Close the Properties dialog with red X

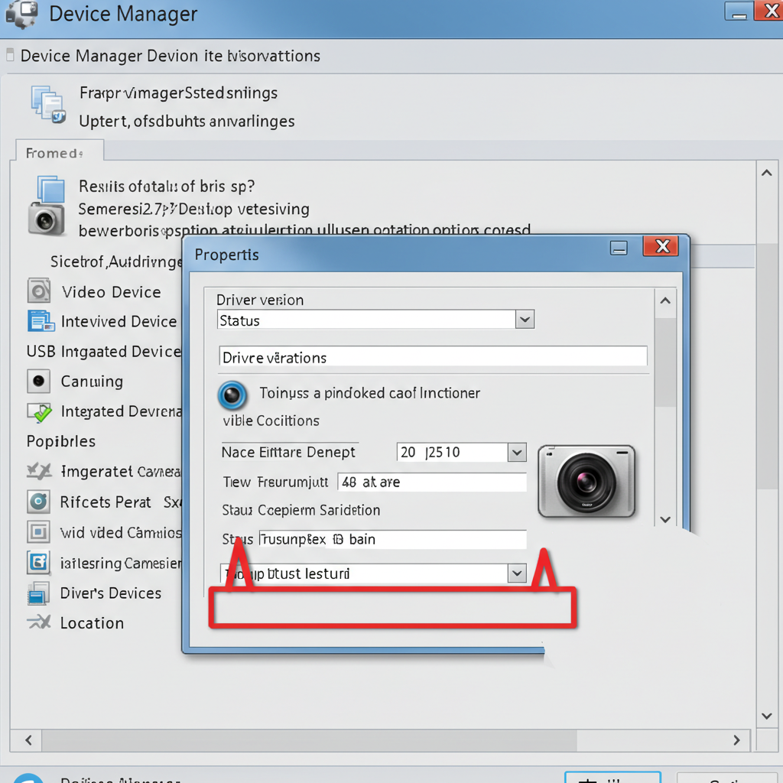(x=661, y=245)
